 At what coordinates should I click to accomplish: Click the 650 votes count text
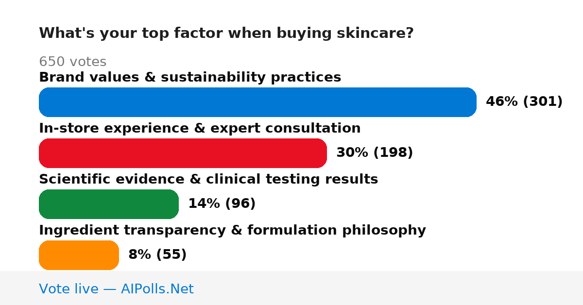(72, 62)
